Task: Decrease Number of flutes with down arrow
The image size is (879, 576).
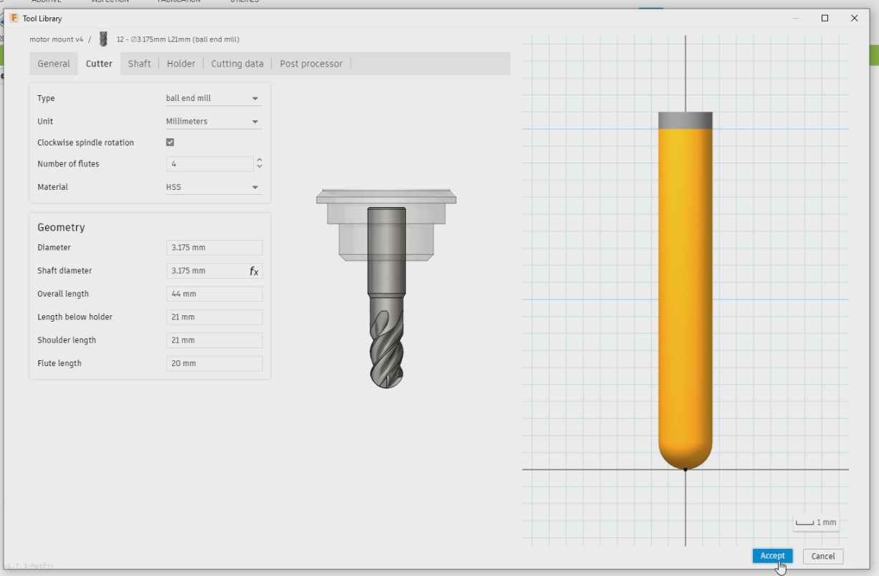Action: tap(260, 167)
